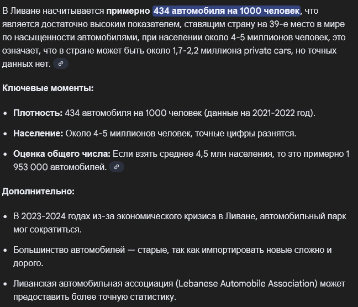Click "мог сократиться." line in first extra bullet
The width and height of the screenshot is (358, 307).
tap(48, 230)
